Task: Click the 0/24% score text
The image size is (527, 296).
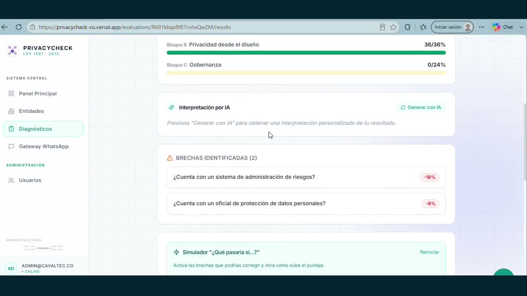Action: pyautogui.click(x=436, y=65)
